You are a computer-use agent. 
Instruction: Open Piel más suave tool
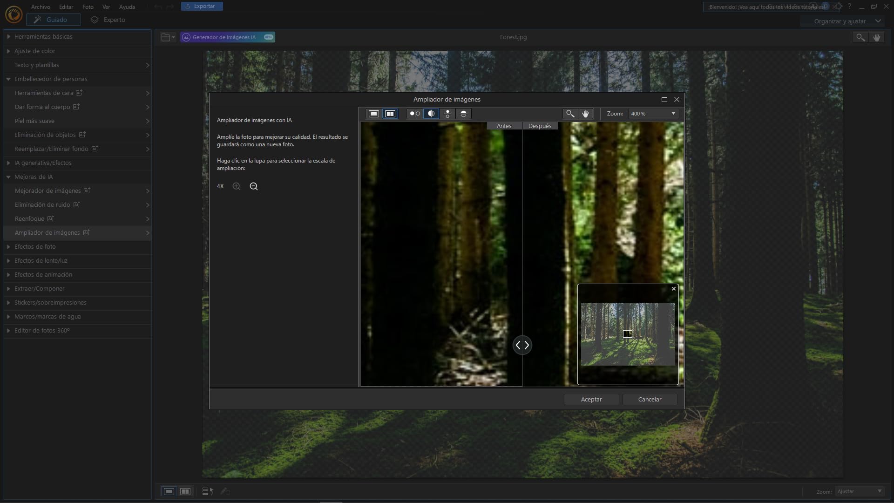click(77, 121)
